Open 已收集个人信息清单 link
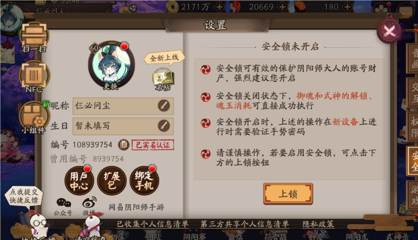Screen dimensions: 418x240 152,224
